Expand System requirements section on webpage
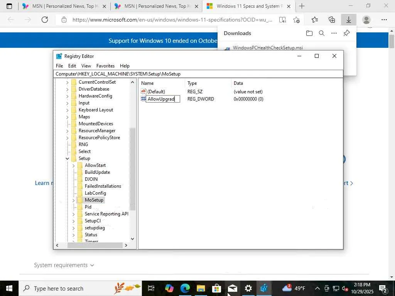 (64, 265)
